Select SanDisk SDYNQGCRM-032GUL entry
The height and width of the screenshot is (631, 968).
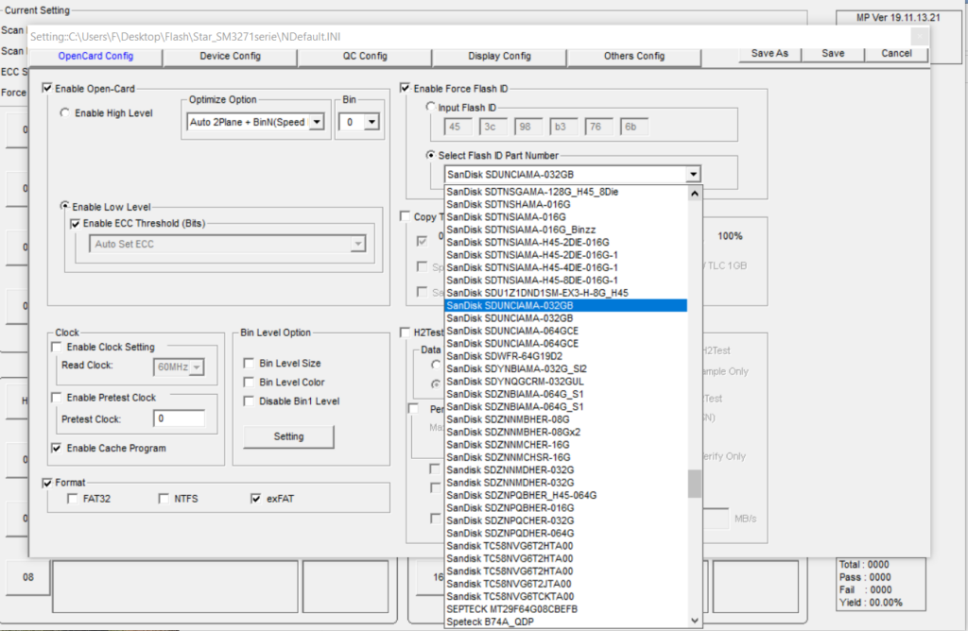pyautogui.click(x=565, y=382)
